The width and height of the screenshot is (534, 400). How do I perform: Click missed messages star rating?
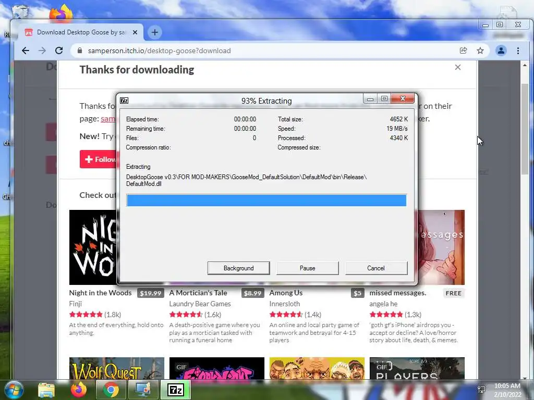[x=386, y=315]
